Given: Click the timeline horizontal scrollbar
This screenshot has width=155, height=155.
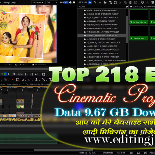Looking at the screenshot, I should click(x=64, y=150).
